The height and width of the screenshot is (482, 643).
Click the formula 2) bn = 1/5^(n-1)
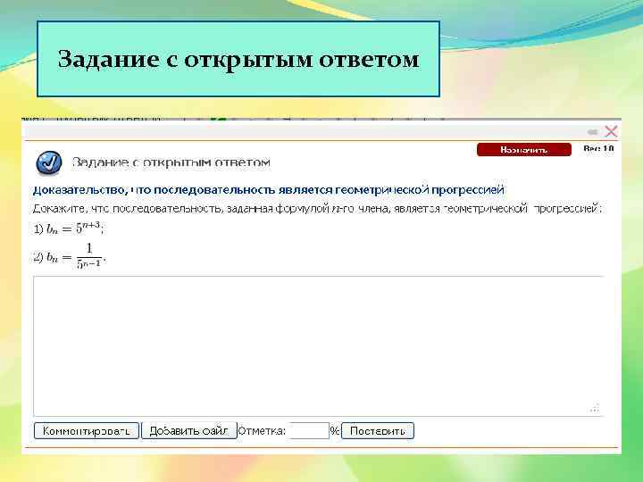[x=70, y=256]
